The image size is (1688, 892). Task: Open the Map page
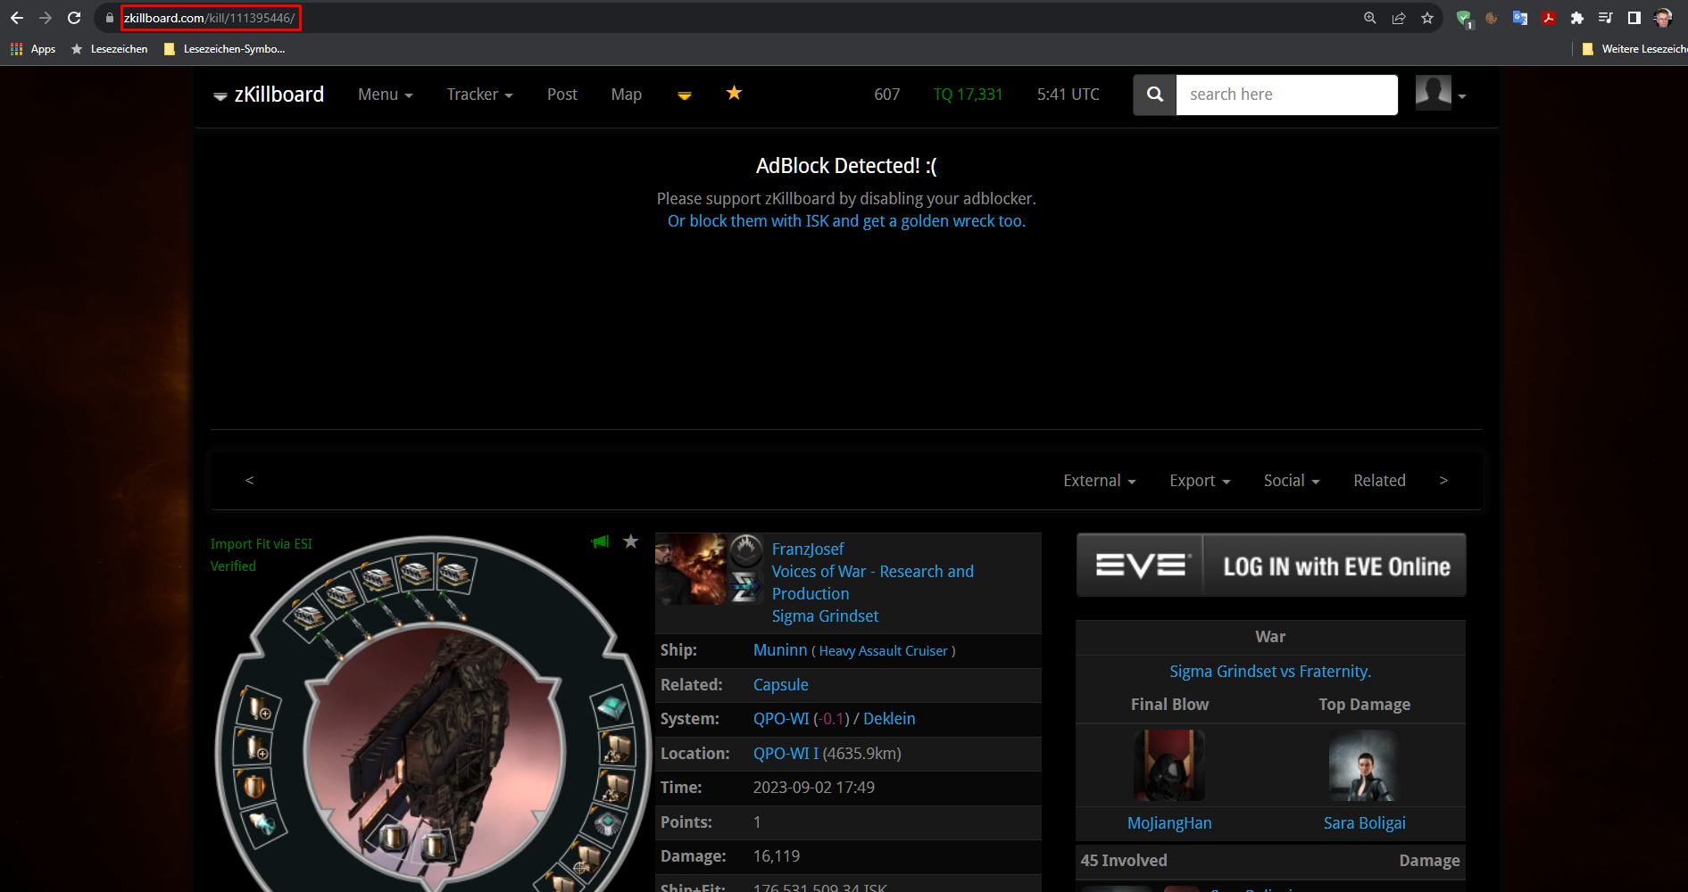pos(627,95)
